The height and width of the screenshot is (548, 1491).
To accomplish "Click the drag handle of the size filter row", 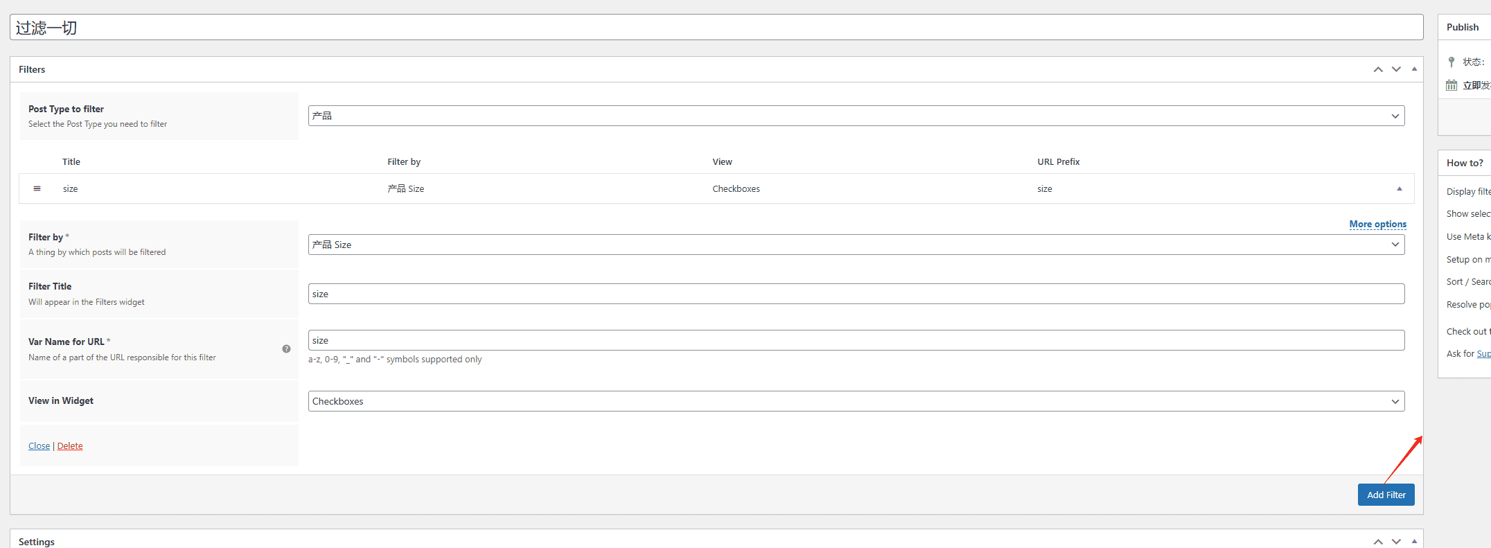I will click(37, 188).
